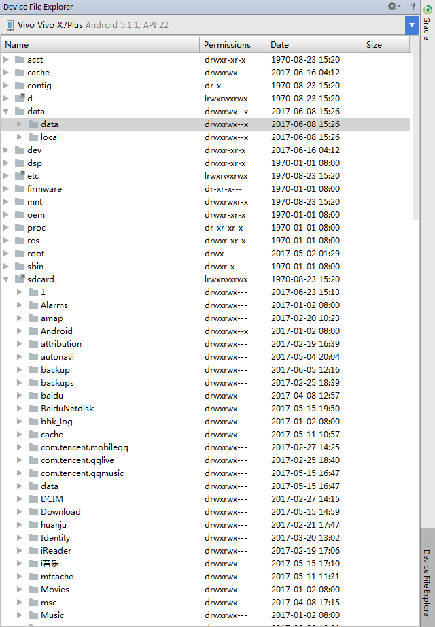Click the amap folder icon
The image size is (435, 627).
pos(33,318)
